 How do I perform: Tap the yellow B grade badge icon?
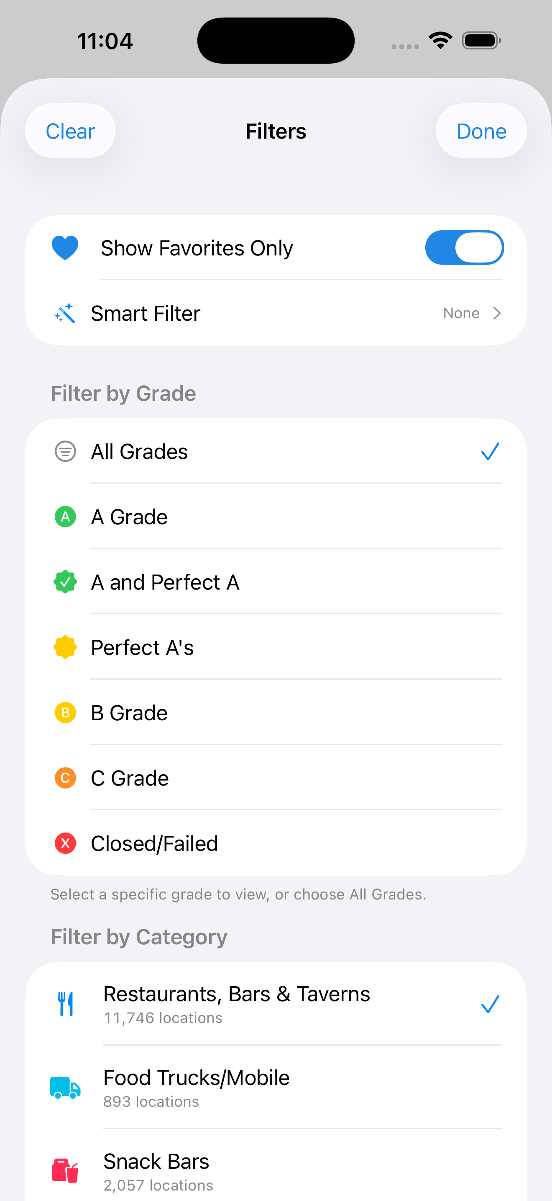[65, 712]
